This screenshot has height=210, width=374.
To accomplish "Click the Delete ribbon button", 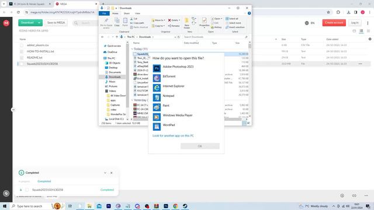I will point(174,20).
